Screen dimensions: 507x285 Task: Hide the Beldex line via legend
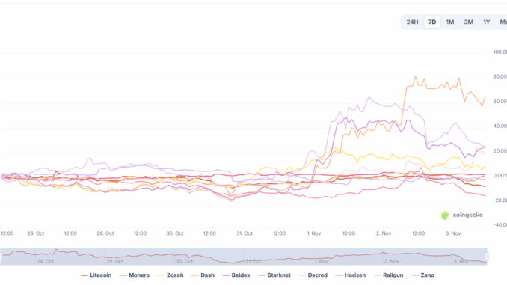tap(236, 275)
